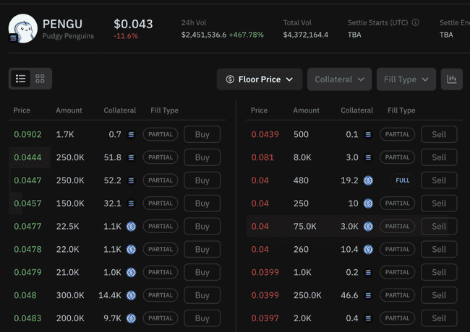Click Solana collateral icon beside 52.2

pos(131,180)
